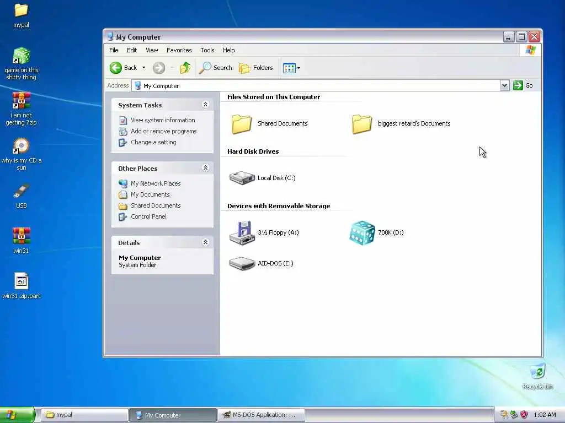Image resolution: width=565 pixels, height=423 pixels.
Task: Collapse the Details panel
Action: pos(205,242)
